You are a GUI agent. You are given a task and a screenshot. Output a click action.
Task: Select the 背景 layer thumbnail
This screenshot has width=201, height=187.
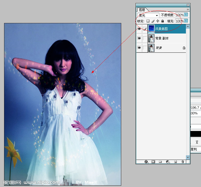[151, 48]
